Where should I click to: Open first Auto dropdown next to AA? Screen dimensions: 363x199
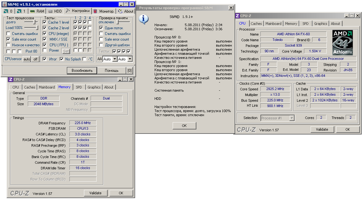pyautogui.click(x=115, y=59)
